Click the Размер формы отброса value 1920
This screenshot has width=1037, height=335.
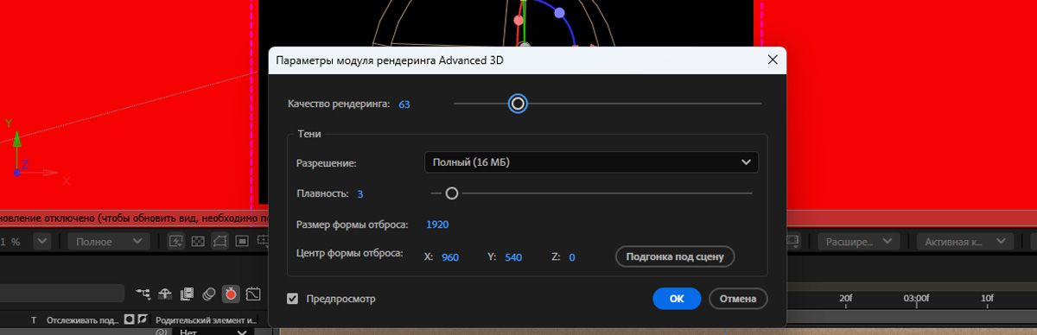coord(437,224)
